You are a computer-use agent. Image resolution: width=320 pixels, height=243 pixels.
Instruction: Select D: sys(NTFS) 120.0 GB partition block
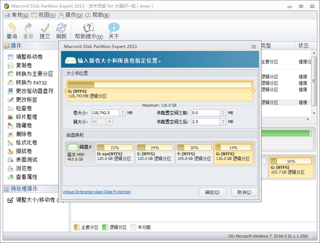115,153
